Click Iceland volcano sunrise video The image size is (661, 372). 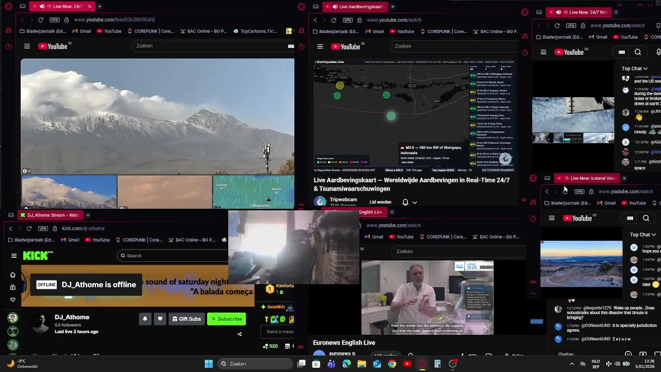(x=581, y=263)
